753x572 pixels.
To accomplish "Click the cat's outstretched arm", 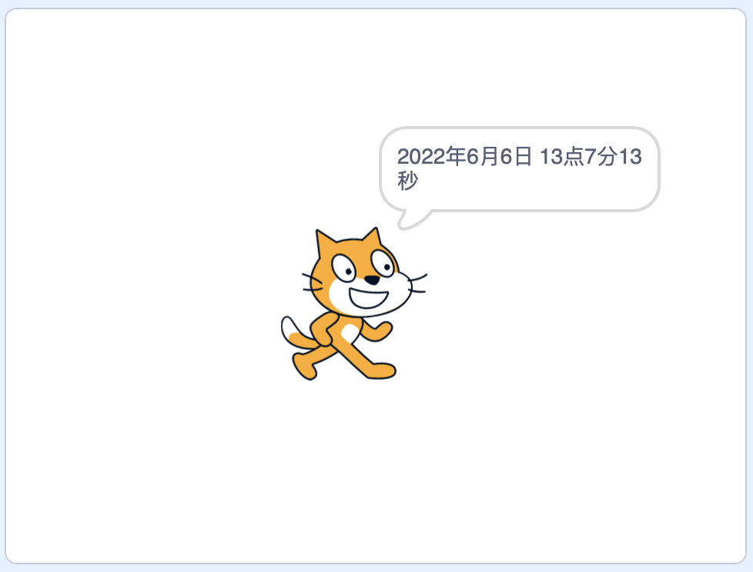I will 377,331.
